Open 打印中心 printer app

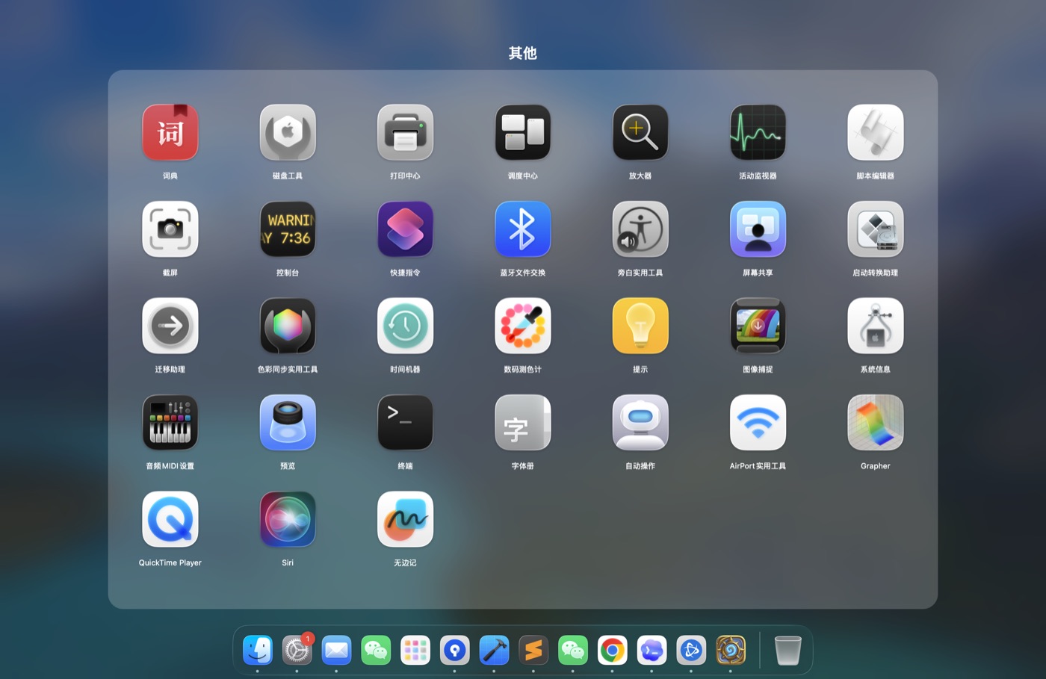tap(405, 132)
